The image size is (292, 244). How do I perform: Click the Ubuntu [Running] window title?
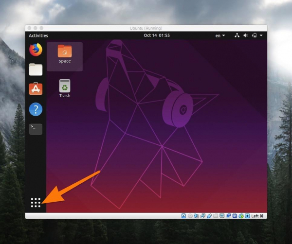(x=146, y=28)
